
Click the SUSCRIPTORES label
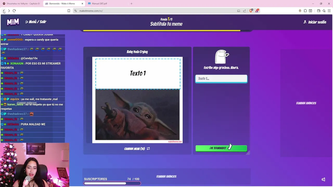(95, 179)
